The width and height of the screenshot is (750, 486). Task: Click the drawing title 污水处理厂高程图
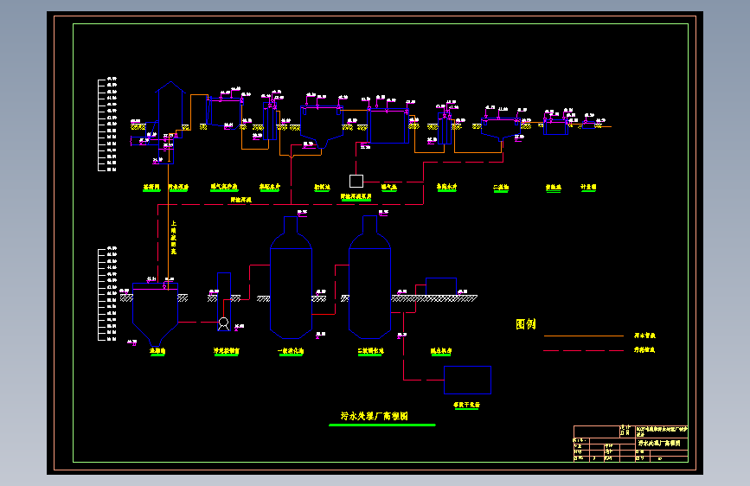(x=374, y=416)
